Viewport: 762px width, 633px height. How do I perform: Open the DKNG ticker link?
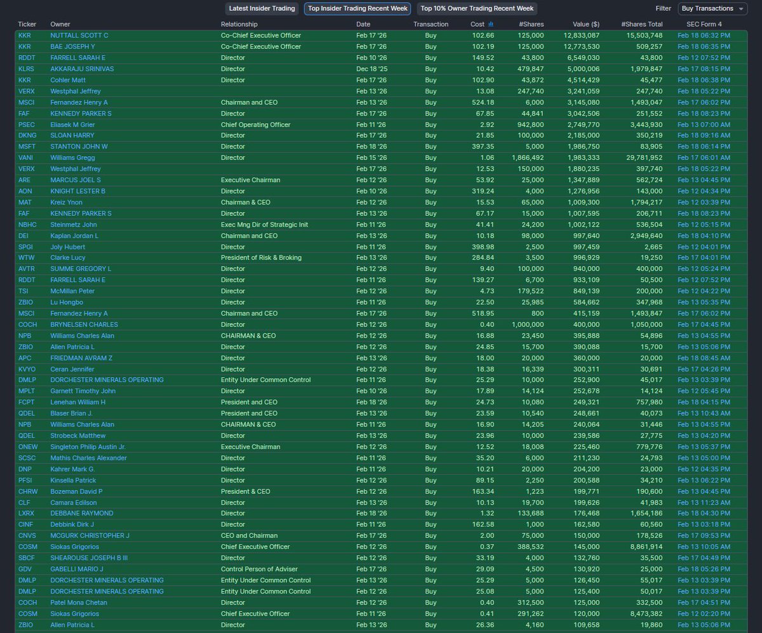(27, 135)
